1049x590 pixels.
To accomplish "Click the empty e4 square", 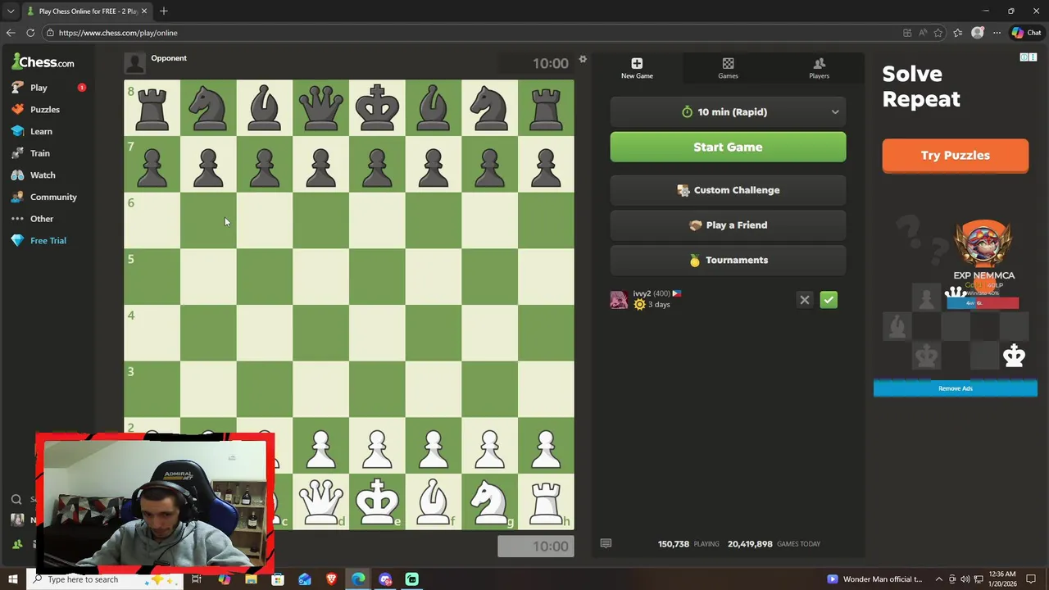I will 377,334.
